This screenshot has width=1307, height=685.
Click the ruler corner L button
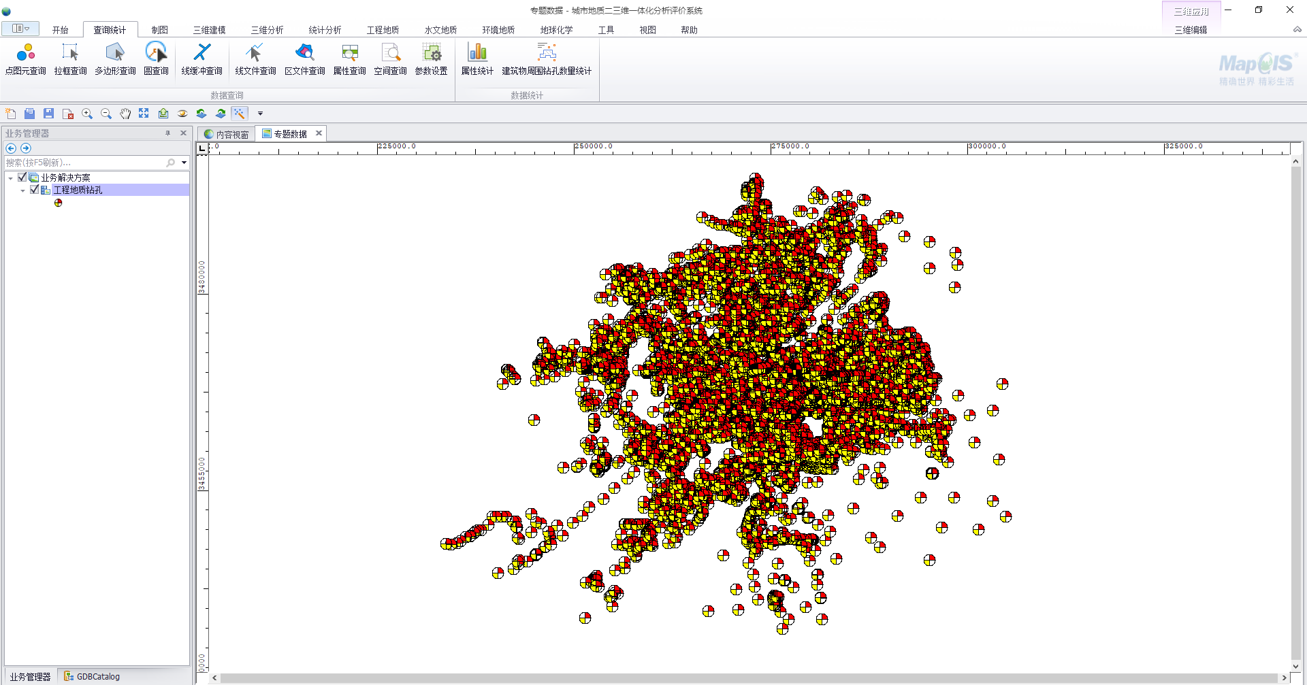click(202, 148)
